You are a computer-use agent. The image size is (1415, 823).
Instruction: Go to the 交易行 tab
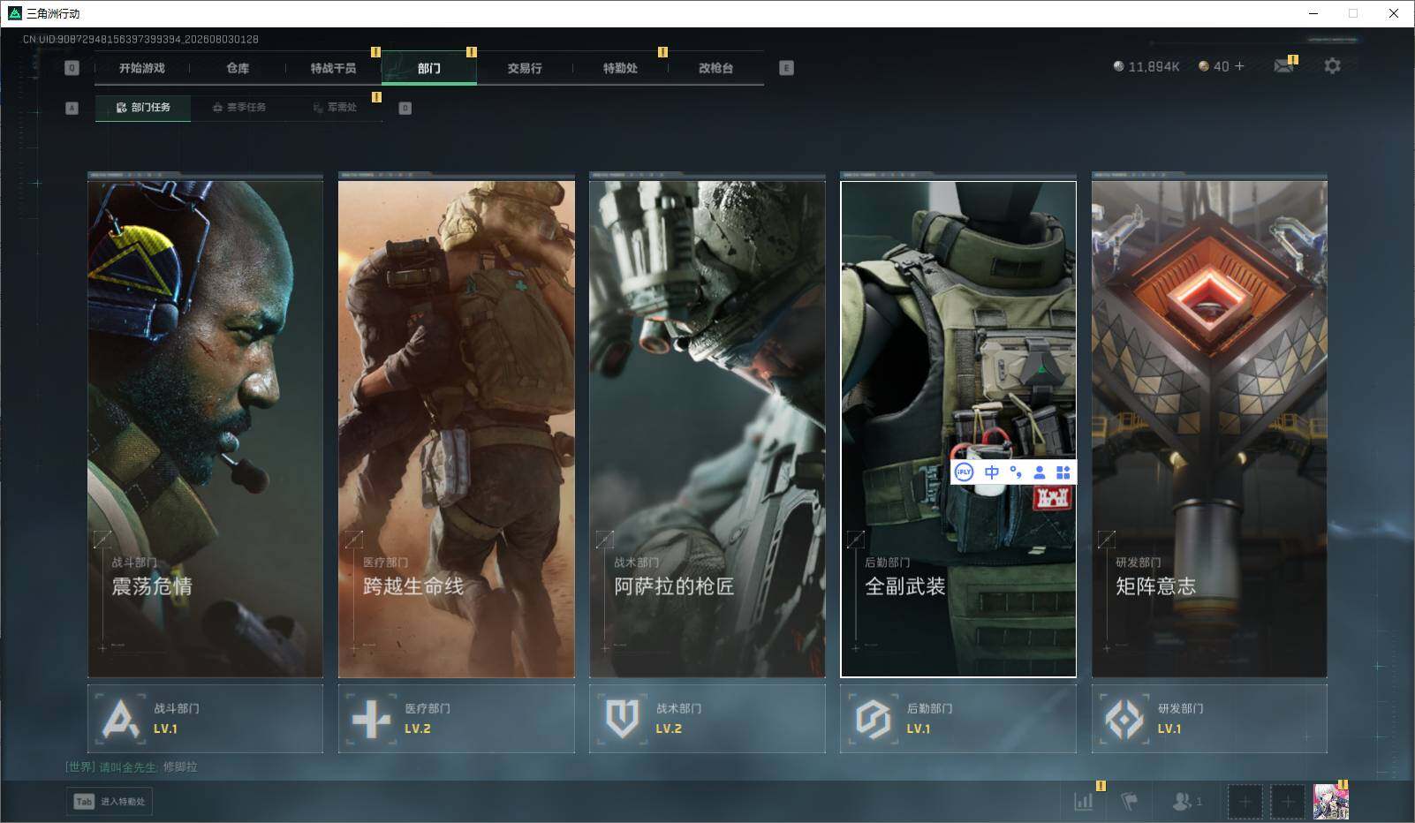click(x=525, y=68)
